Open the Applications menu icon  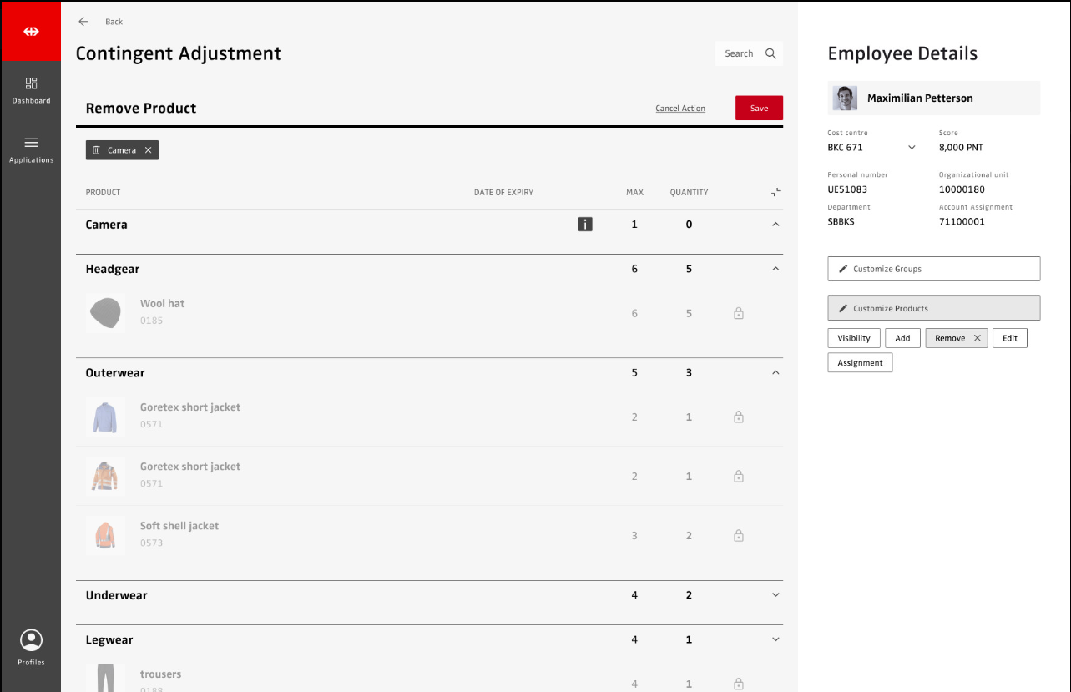point(31,143)
